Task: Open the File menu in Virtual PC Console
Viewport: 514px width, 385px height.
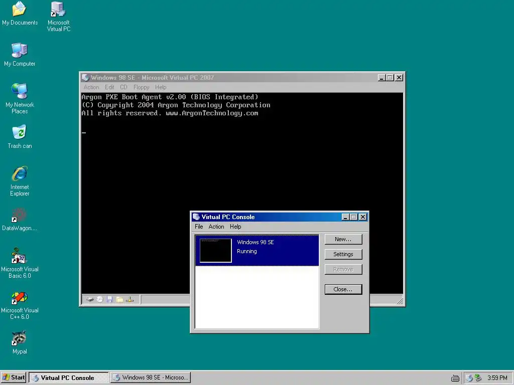Action: click(x=199, y=227)
